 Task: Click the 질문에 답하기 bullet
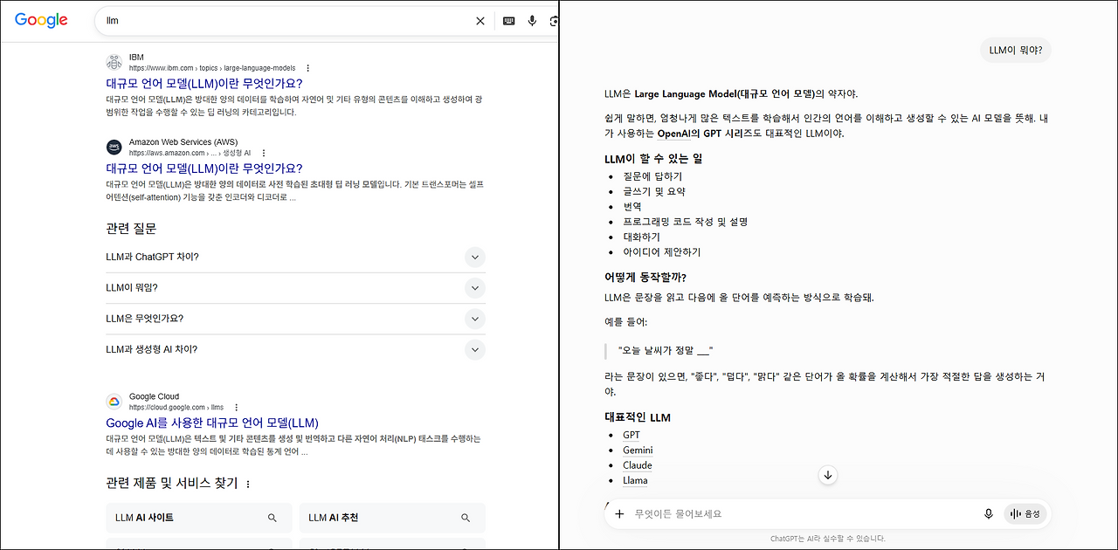pos(652,176)
